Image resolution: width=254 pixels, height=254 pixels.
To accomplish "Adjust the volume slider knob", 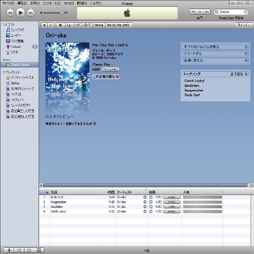I will pos(61,13).
